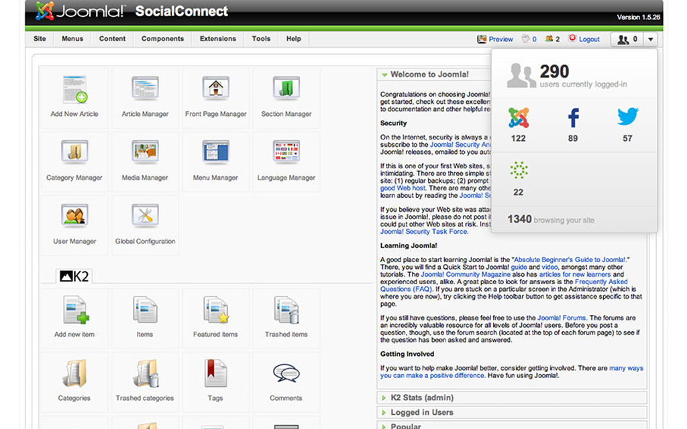Open the Add New Article icon
This screenshot has width=687, height=429.
click(74, 90)
